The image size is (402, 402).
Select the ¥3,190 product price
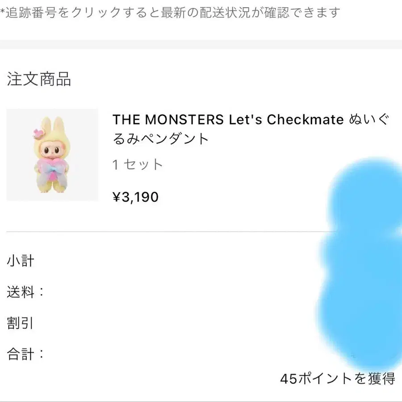135,197
